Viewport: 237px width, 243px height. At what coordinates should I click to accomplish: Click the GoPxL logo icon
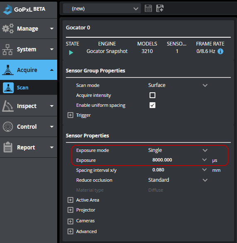(x=7, y=10)
